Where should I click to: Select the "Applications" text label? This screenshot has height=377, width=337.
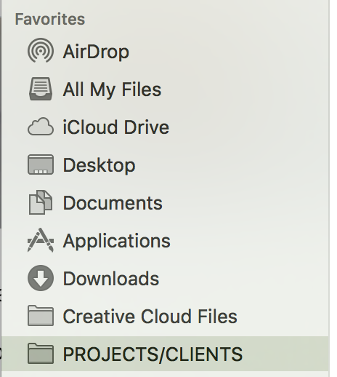point(117,242)
